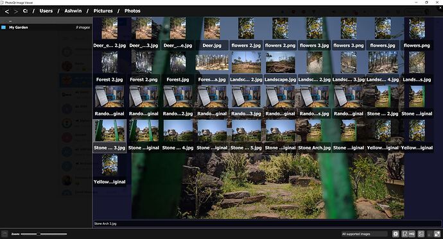Open the Deer_...3.jpg thumbnail
Image resolution: width=443 pixels, height=239 pixels.
(x=144, y=33)
